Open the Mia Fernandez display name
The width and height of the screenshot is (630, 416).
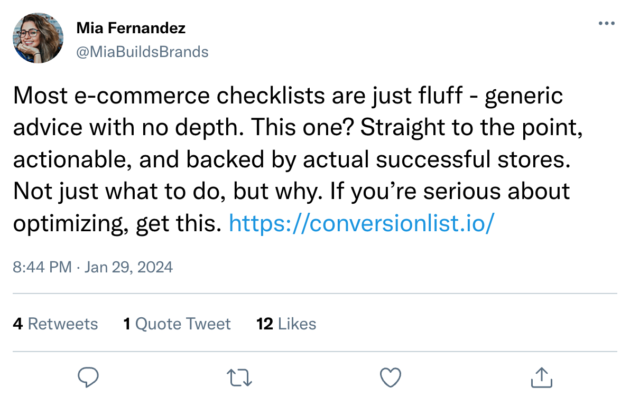pos(131,28)
